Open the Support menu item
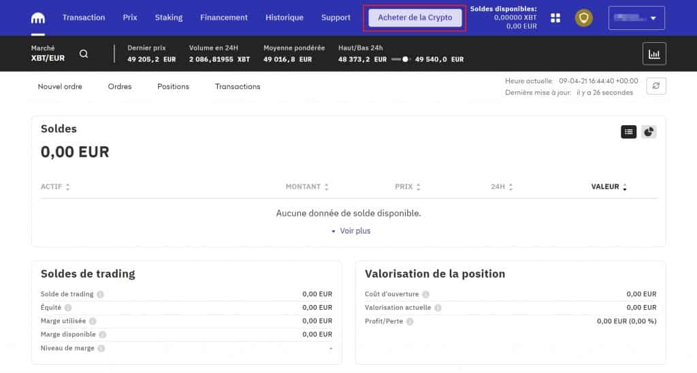 tap(336, 17)
